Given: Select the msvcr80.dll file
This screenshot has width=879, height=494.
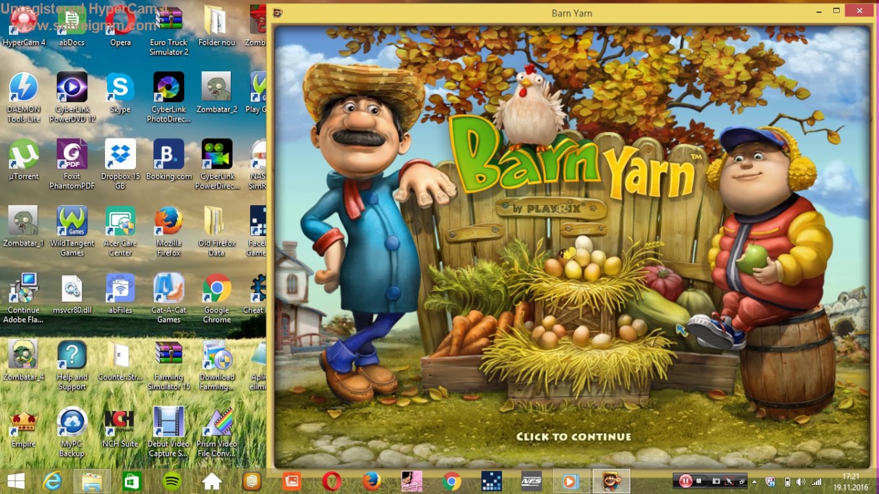Looking at the screenshot, I should [72, 294].
